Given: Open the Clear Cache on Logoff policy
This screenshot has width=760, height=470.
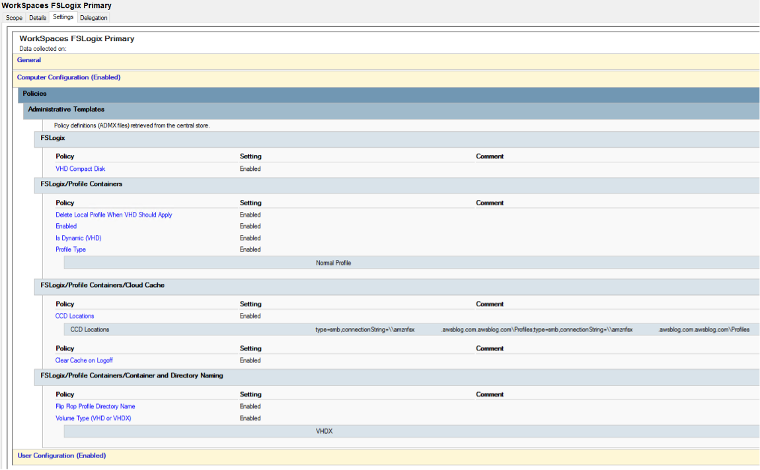Looking at the screenshot, I should point(84,360).
